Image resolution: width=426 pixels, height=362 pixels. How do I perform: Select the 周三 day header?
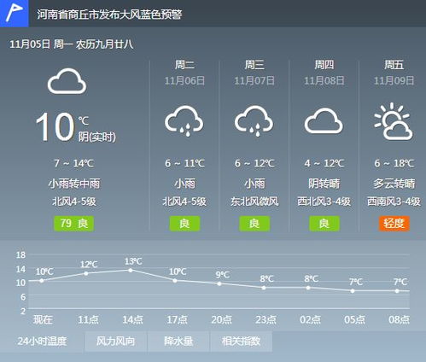pyautogui.click(x=254, y=65)
